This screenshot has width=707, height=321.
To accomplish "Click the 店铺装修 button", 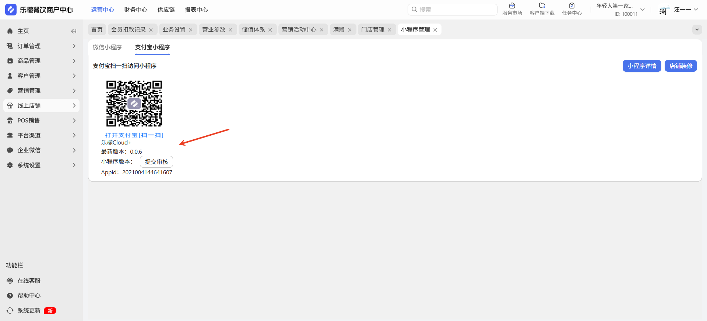I will [681, 66].
